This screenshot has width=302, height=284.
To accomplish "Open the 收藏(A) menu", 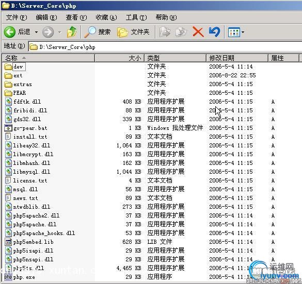I will coord(106,18).
